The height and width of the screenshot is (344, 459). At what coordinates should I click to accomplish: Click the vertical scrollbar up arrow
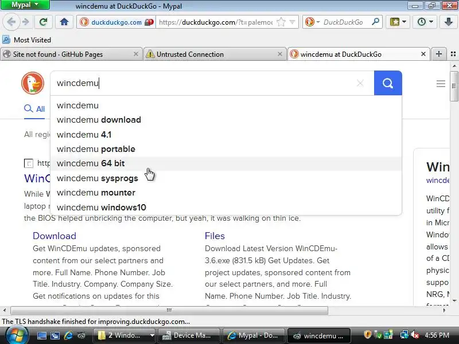[454, 66]
